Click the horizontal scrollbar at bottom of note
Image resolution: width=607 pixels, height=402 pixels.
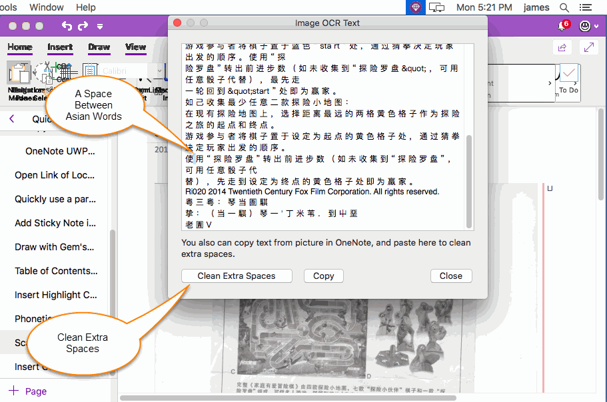[288, 398]
